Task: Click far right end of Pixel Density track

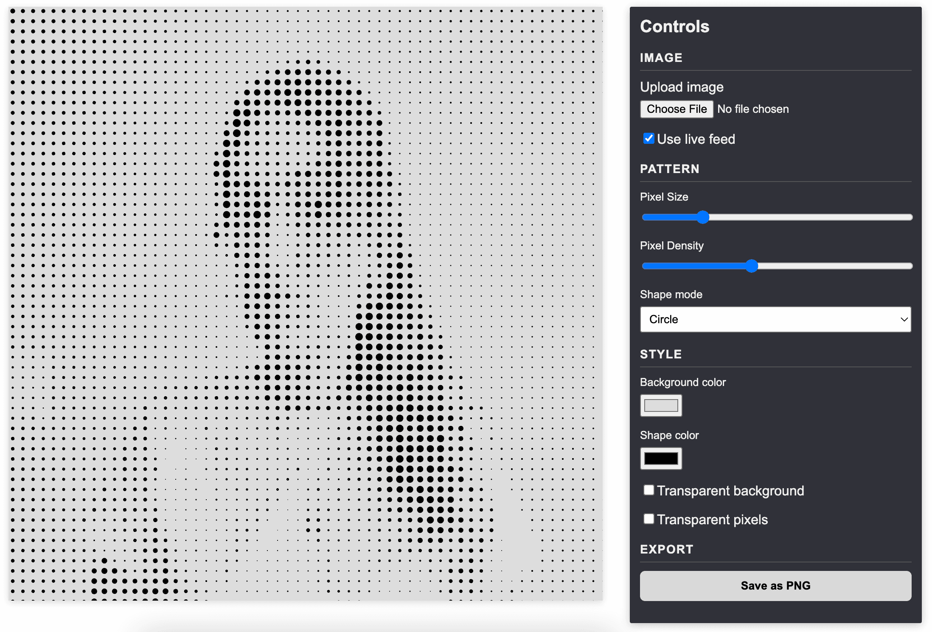Action: [909, 266]
